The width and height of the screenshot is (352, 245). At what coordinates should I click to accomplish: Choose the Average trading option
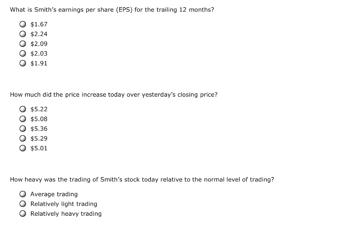tap(23, 194)
